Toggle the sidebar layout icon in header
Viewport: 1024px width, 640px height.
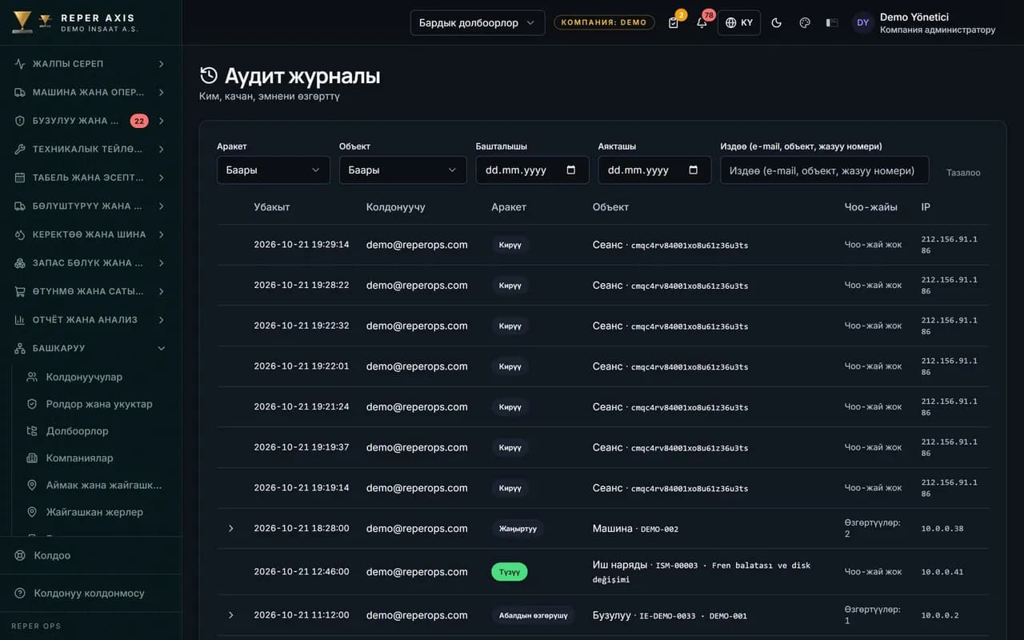point(832,22)
